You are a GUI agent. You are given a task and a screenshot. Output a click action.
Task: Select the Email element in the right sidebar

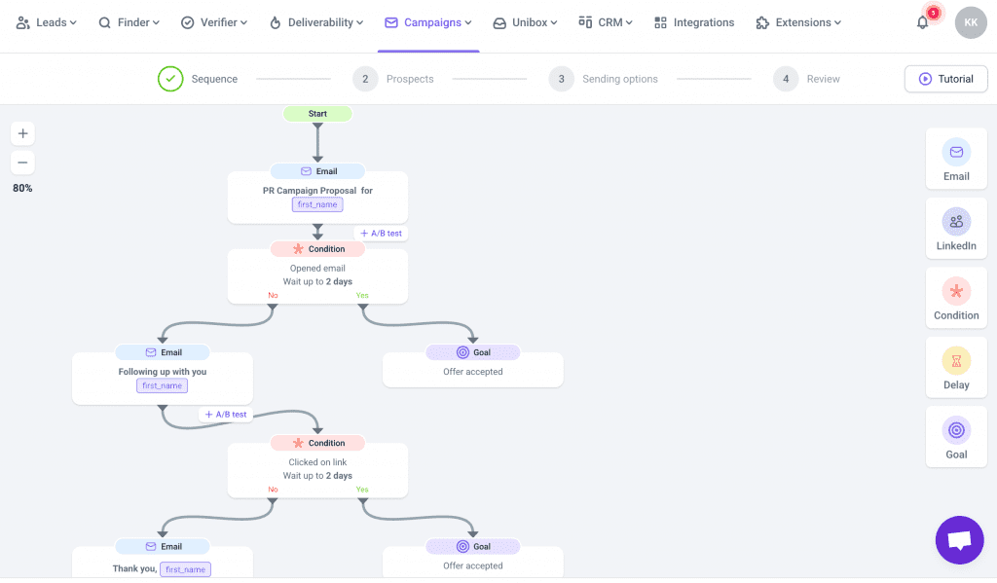[955, 158]
